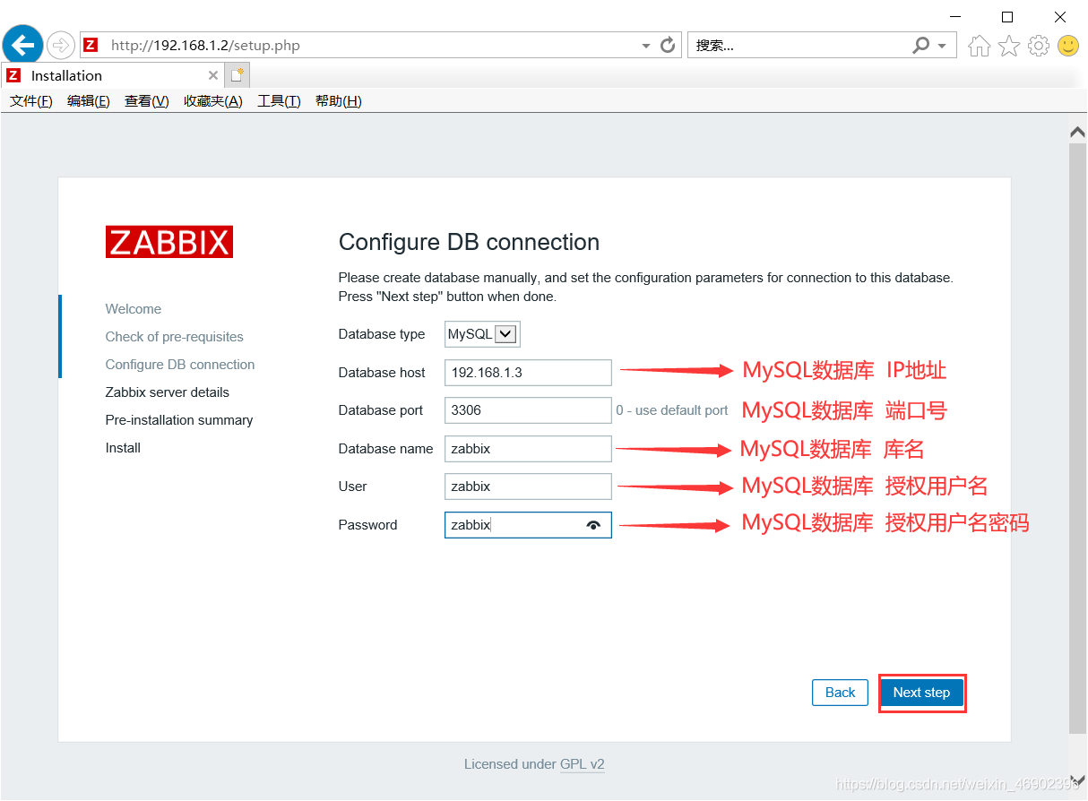Refresh the page with the reload icon

(668, 45)
